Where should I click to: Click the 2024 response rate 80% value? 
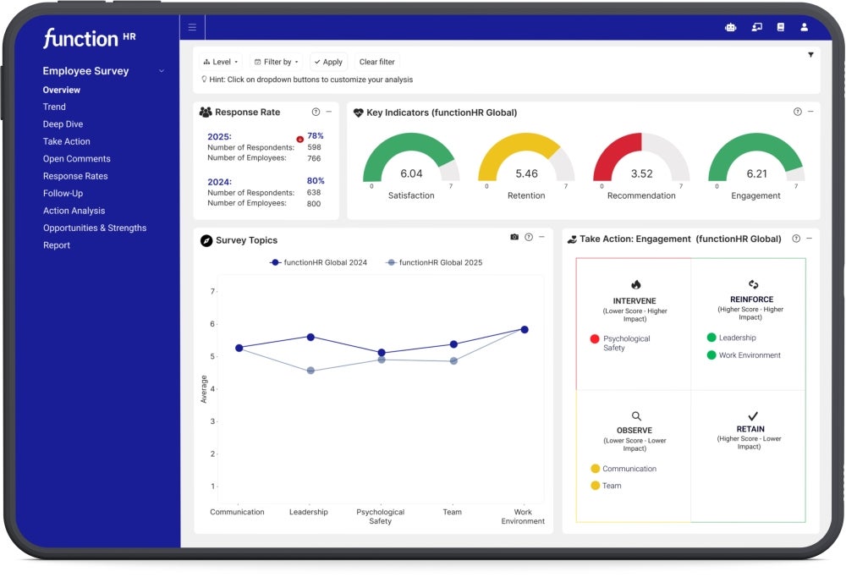click(x=316, y=181)
